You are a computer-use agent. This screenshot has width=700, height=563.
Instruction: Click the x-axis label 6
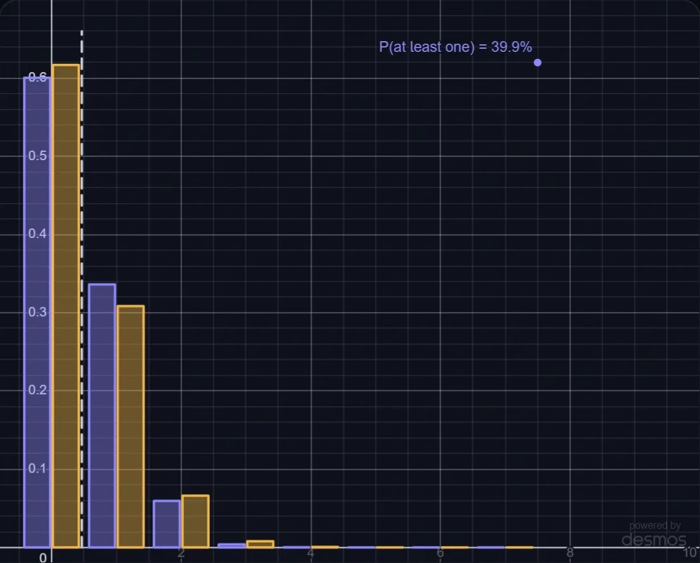[x=440, y=553]
